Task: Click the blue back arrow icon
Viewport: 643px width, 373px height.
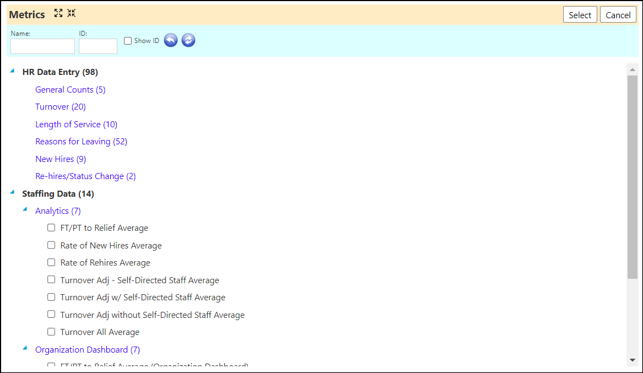Action: pos(171,40)
